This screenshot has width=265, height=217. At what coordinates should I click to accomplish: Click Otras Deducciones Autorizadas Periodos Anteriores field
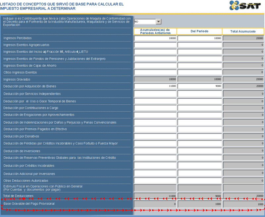[155, 181]
